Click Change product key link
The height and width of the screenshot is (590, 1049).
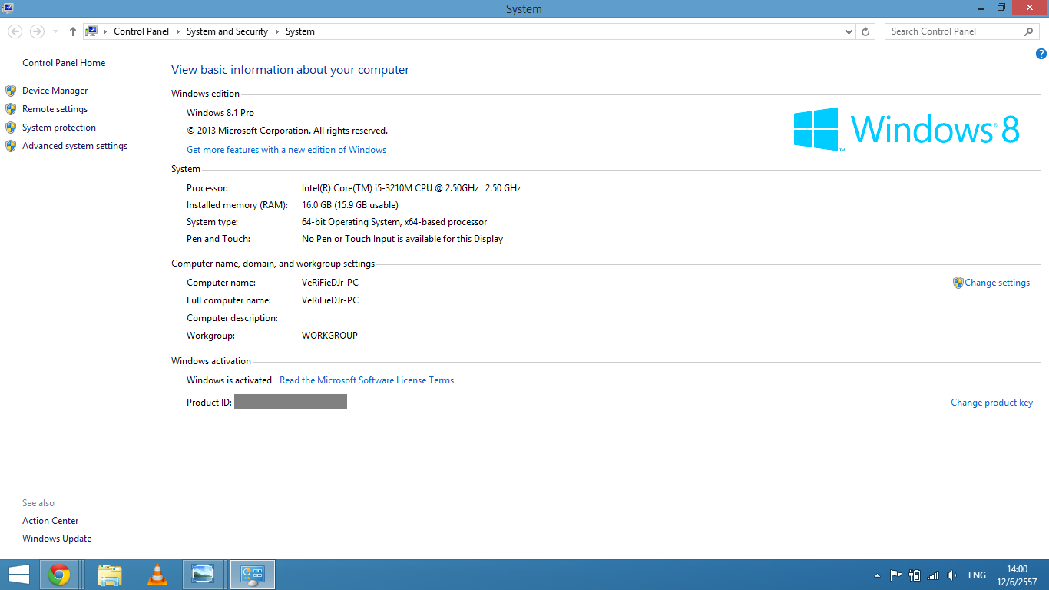tap(991, 403)
